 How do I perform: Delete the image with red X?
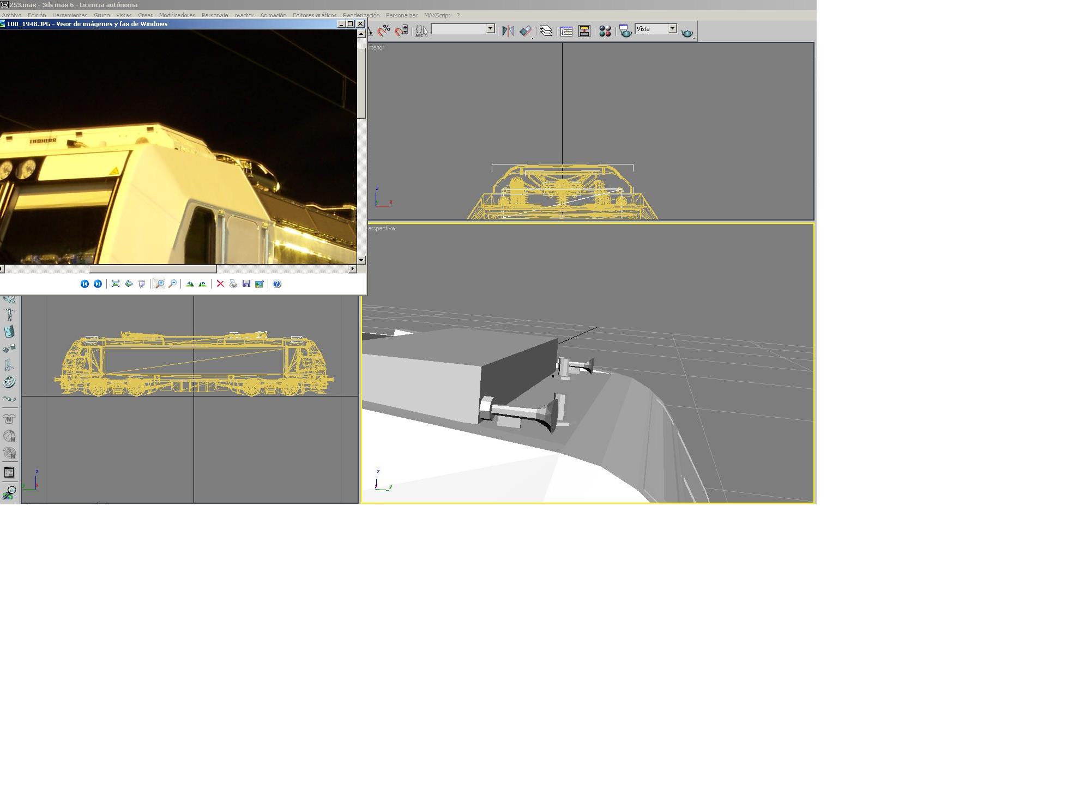(220, 284)
